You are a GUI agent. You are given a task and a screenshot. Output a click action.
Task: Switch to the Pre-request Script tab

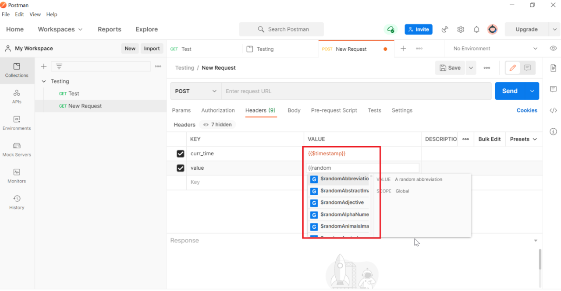pyautogui.click(x=334, y=110)
